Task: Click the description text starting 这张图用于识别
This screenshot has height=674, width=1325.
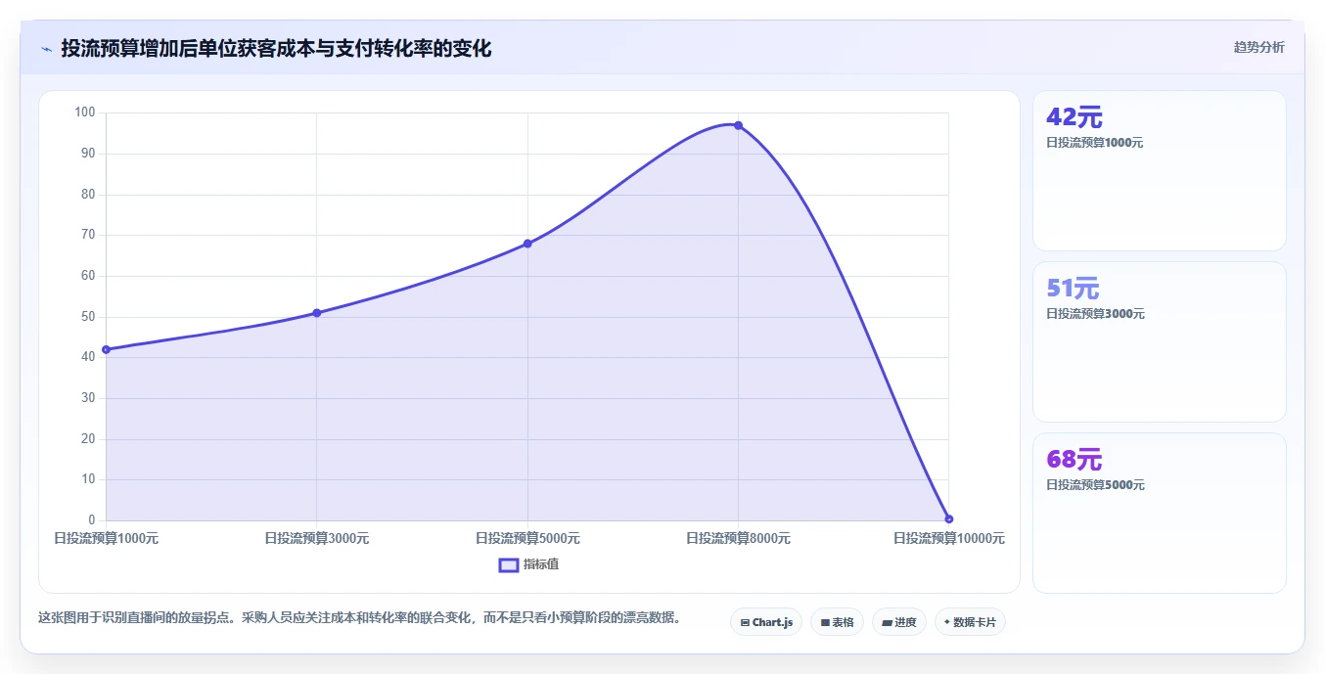Action: 359,618
